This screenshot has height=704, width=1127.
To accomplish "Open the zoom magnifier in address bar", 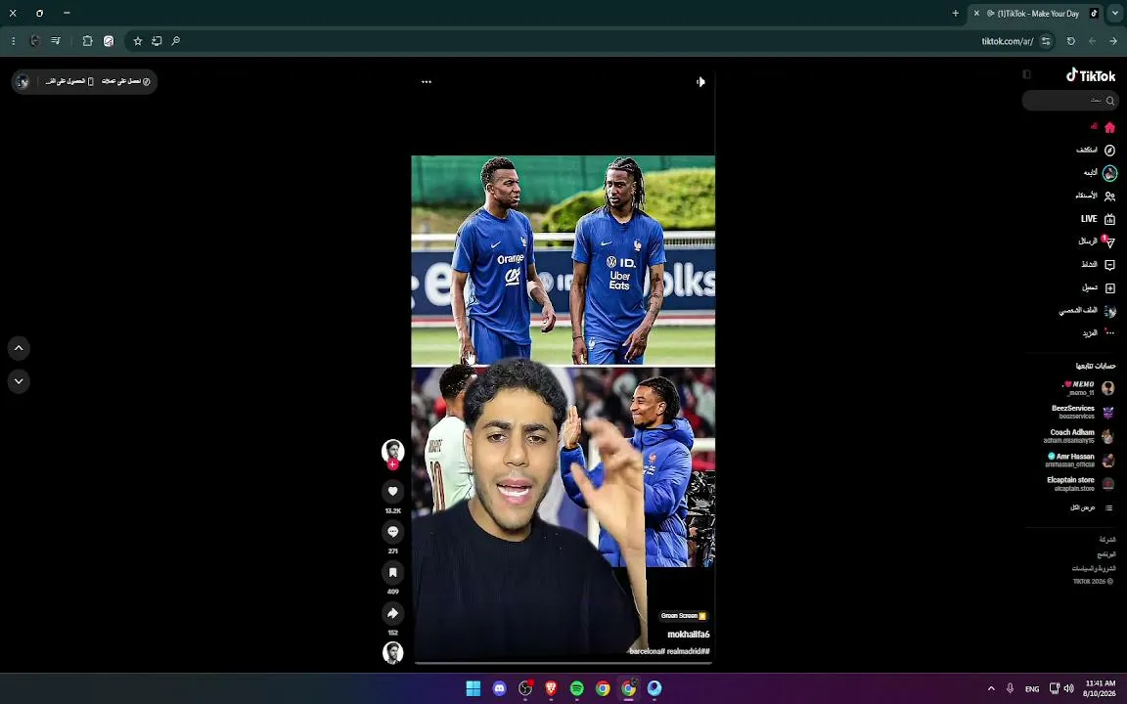I will (175, 41).
